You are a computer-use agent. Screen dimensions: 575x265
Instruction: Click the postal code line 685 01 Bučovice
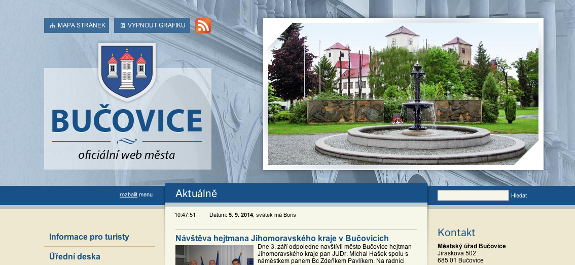(x=460, y=260)
